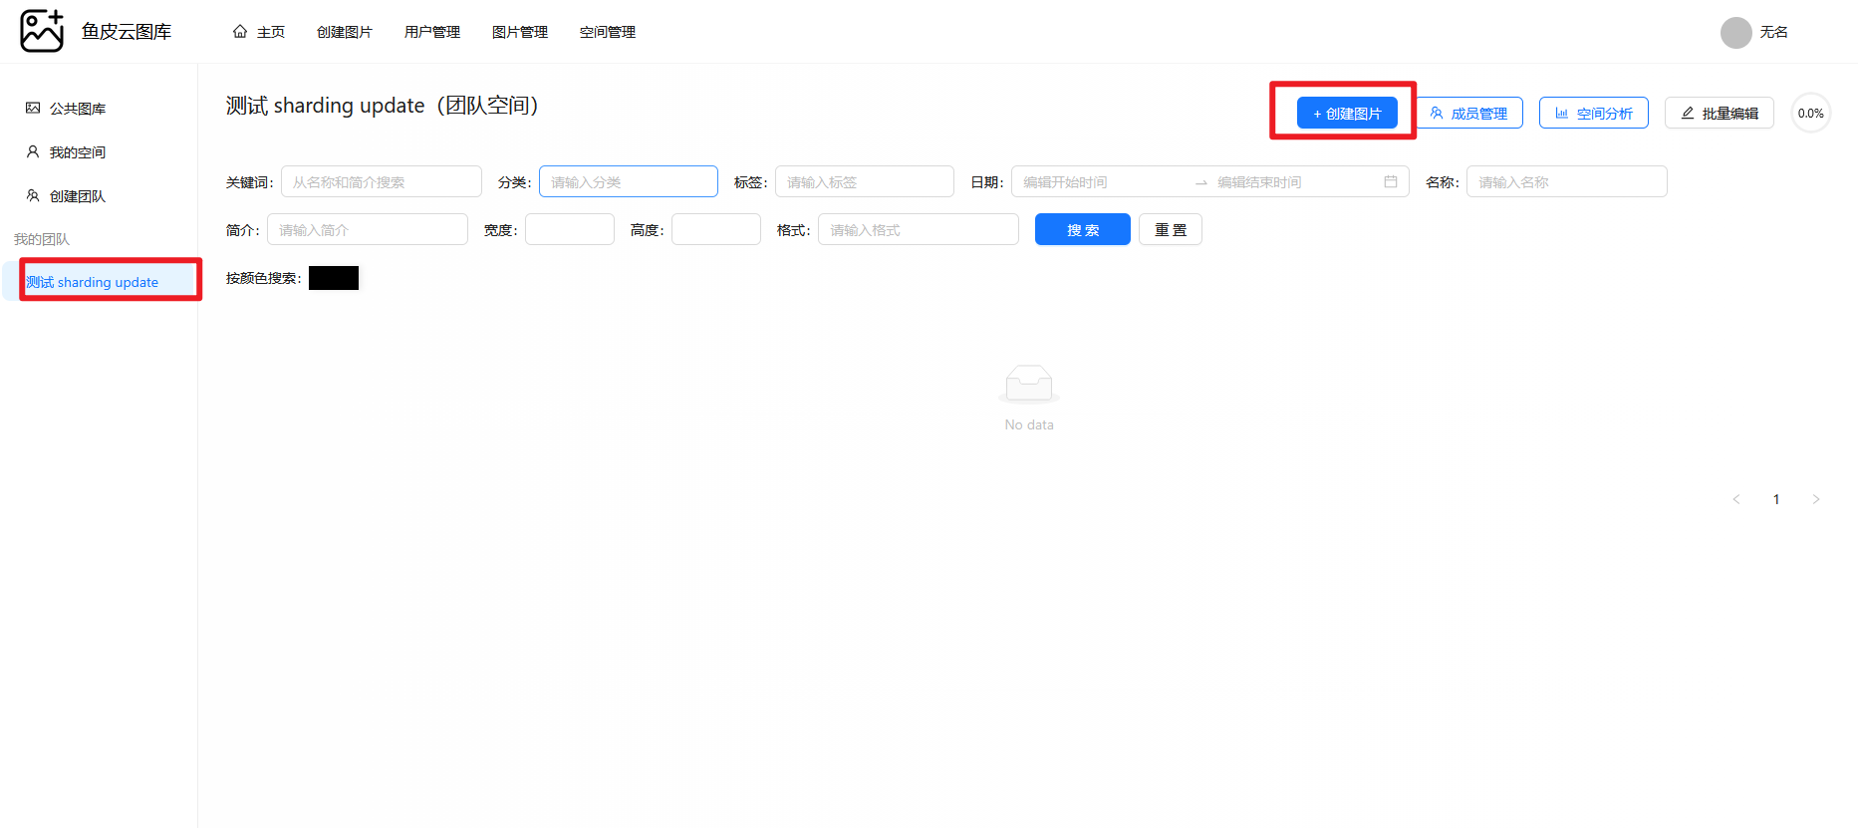1858x828 pixels.
Task: Click the calendar icon in the date range field
Action: [x=1391, y=181]
